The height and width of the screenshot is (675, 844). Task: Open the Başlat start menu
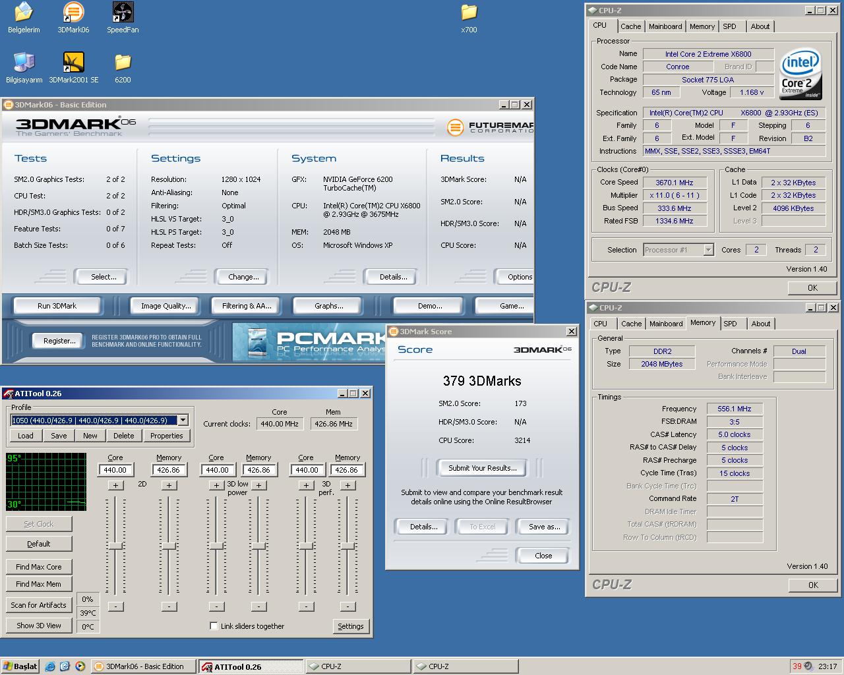click(20, 666)
